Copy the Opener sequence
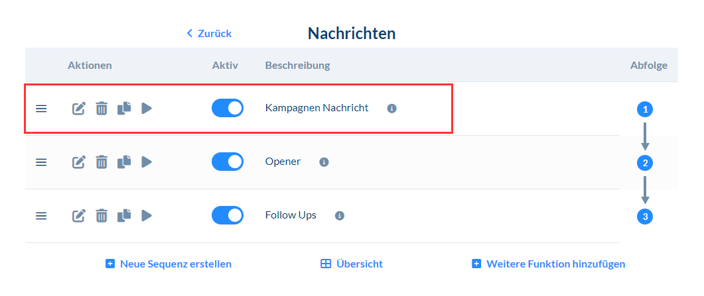 pyautogui.click(x=124, y=162)
